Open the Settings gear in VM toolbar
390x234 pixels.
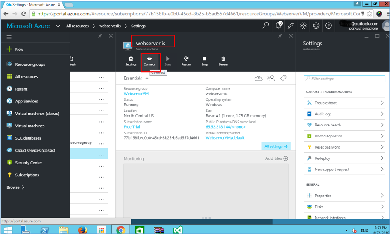click(x=131, y=61)
